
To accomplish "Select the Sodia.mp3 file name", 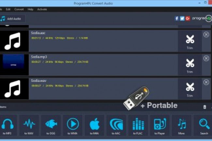I will pos(39,57).
